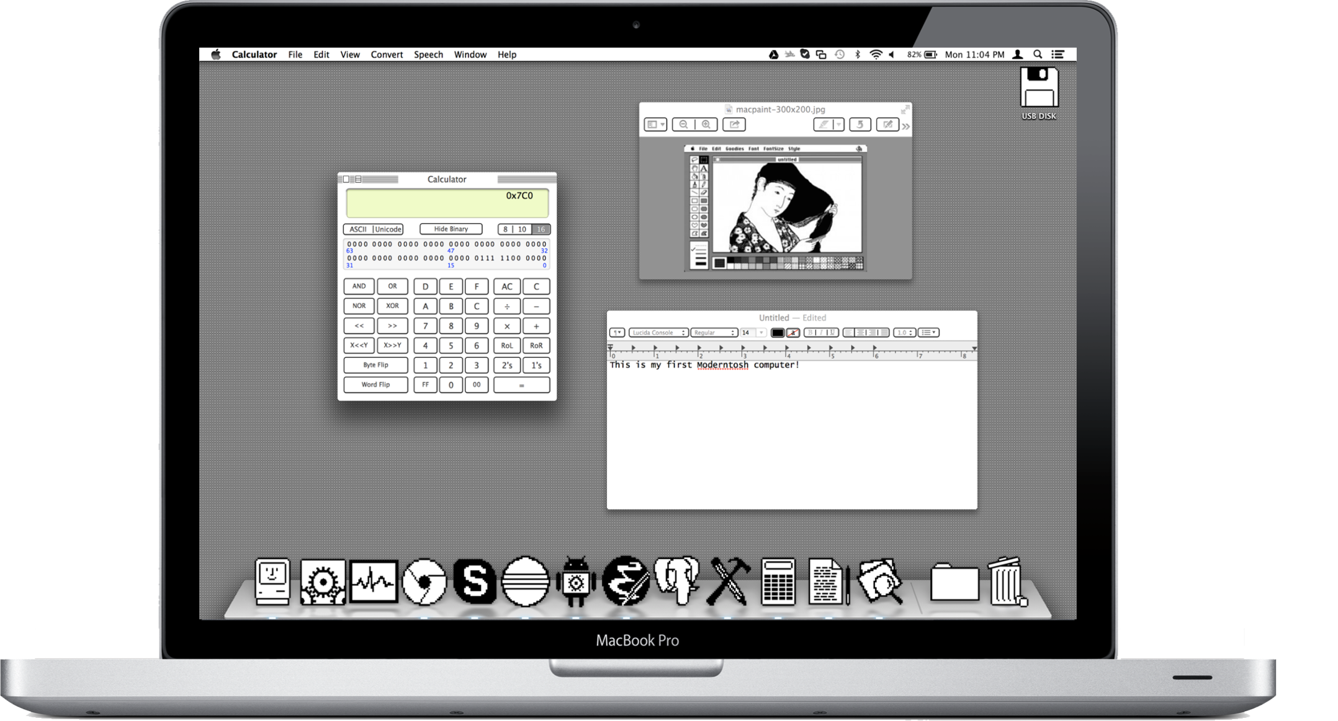This screenshot has height=721, width=1338.
Task: Open Preview sidebar view dropdown
Action: (x=655, y=125)
